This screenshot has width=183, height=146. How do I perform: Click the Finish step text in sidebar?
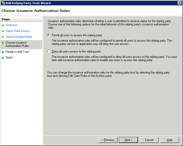pyautogui.click(x=9, y=58)
